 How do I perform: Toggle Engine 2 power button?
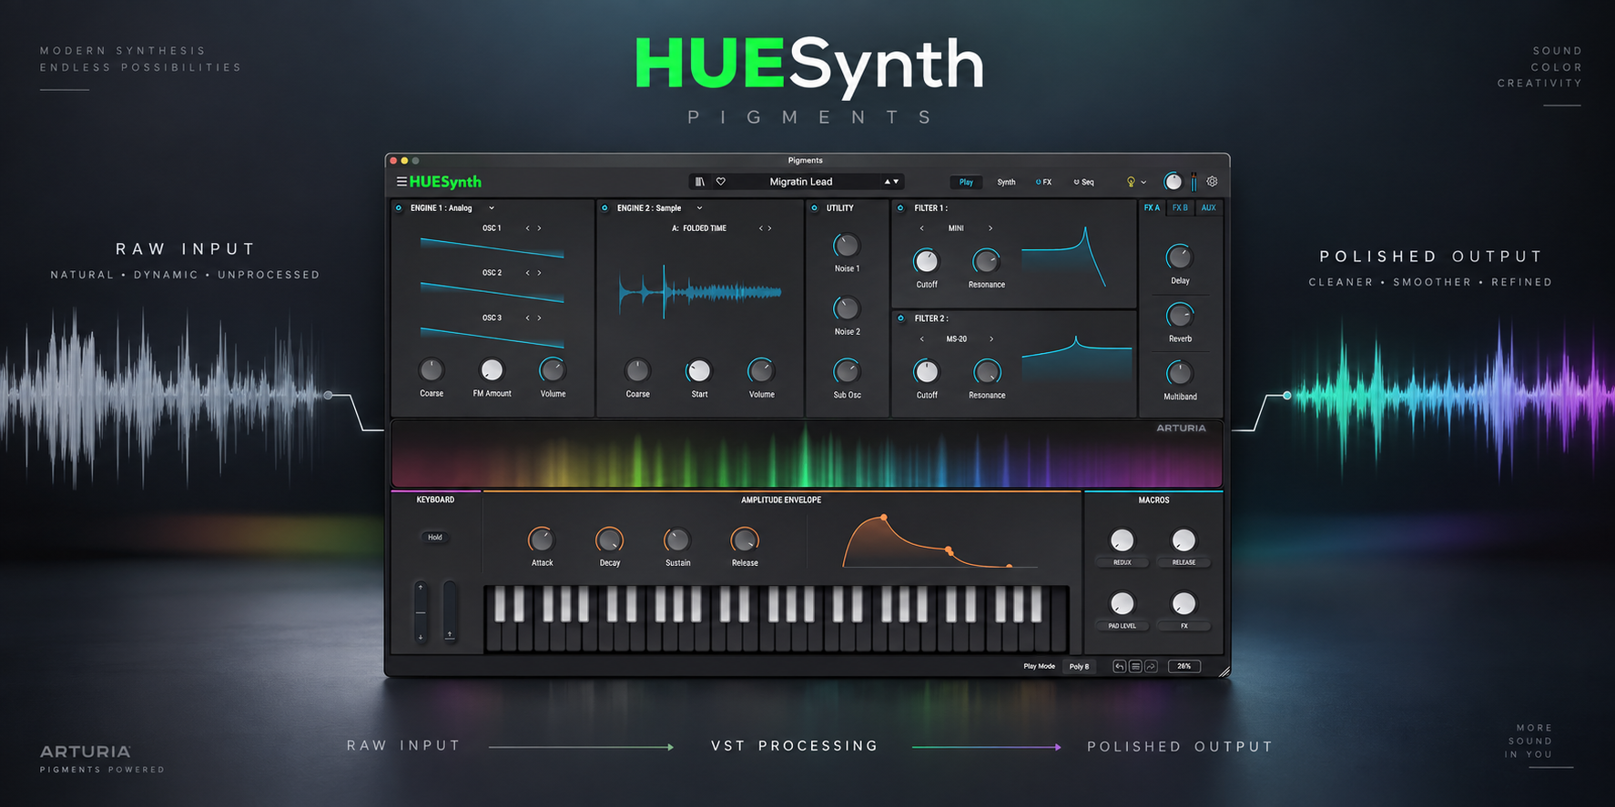[604, 208]
